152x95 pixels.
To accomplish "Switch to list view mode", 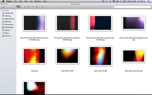I will [x=22, y=7].
